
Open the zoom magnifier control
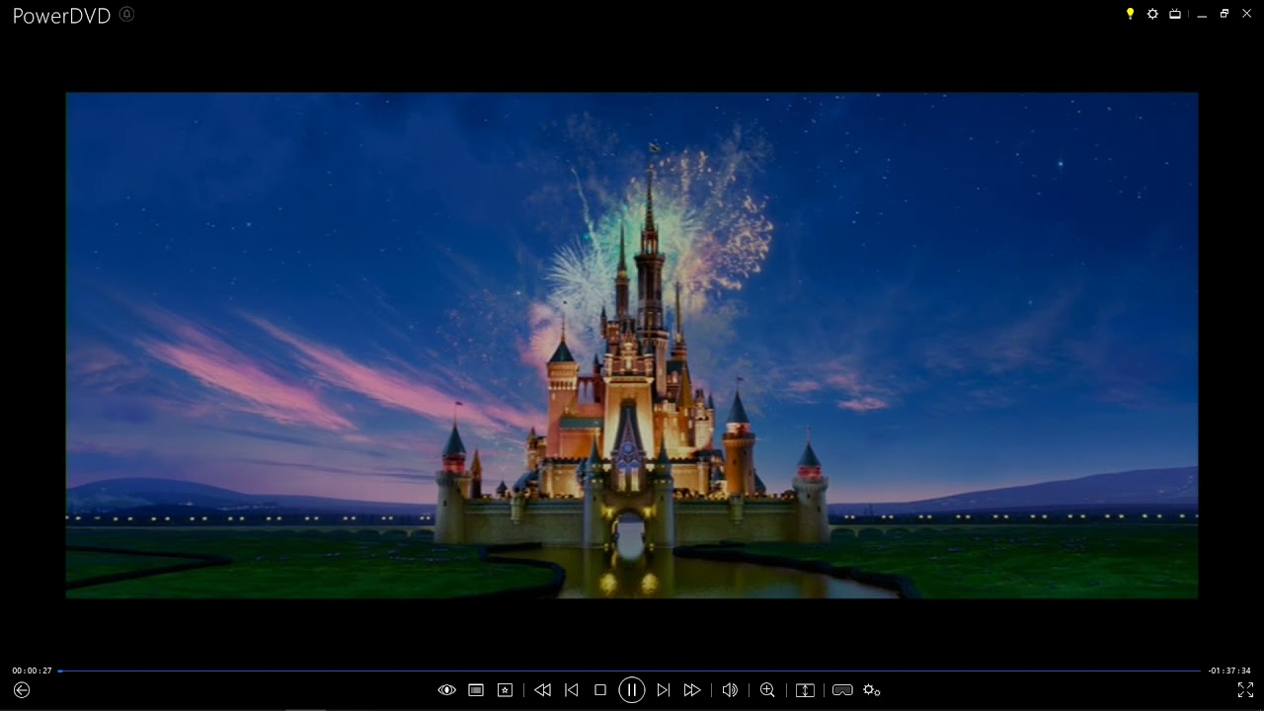coord(767,690)
